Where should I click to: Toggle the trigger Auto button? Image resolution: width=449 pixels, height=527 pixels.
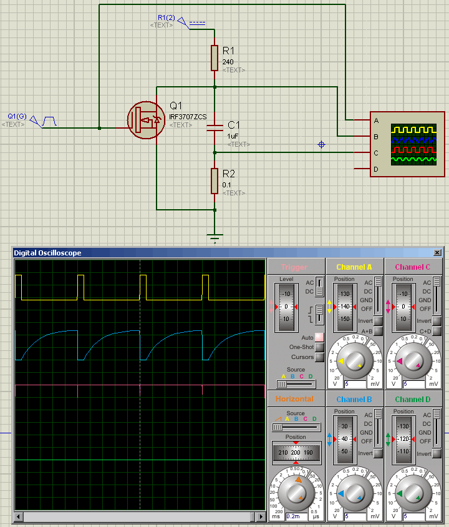319,337
